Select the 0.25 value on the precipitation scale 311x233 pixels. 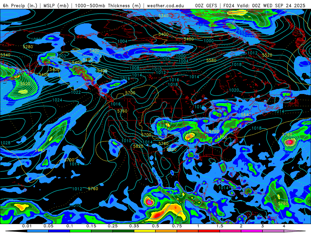pos(113,226)
